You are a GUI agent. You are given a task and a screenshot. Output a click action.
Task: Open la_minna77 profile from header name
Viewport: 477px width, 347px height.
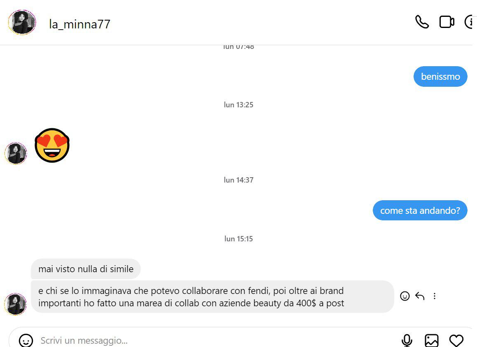tap(79, 24)
